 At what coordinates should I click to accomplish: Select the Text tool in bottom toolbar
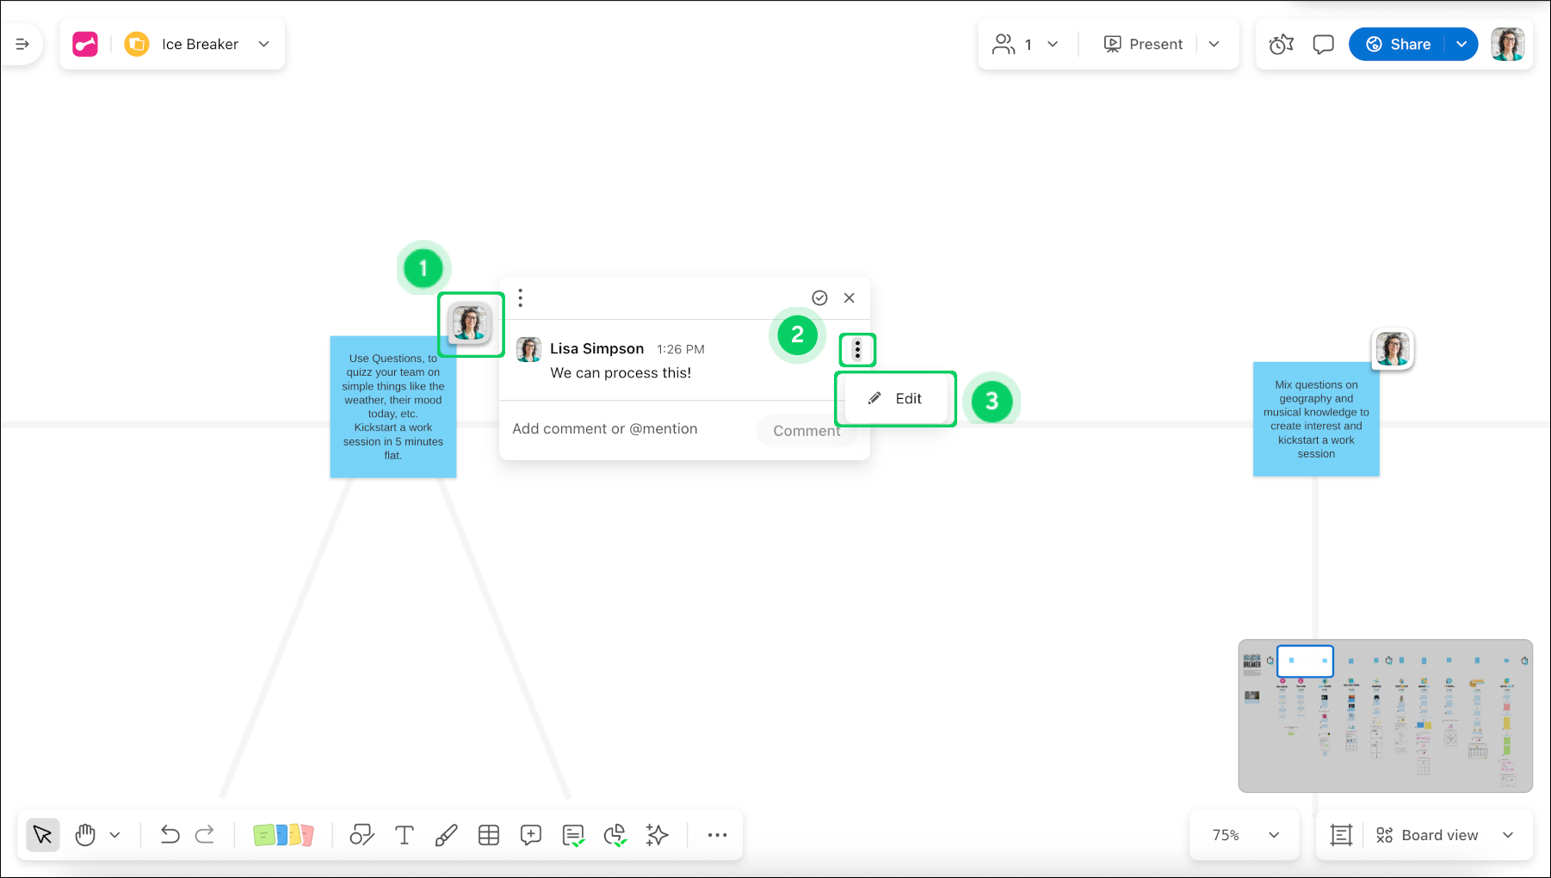pos(404,835)
